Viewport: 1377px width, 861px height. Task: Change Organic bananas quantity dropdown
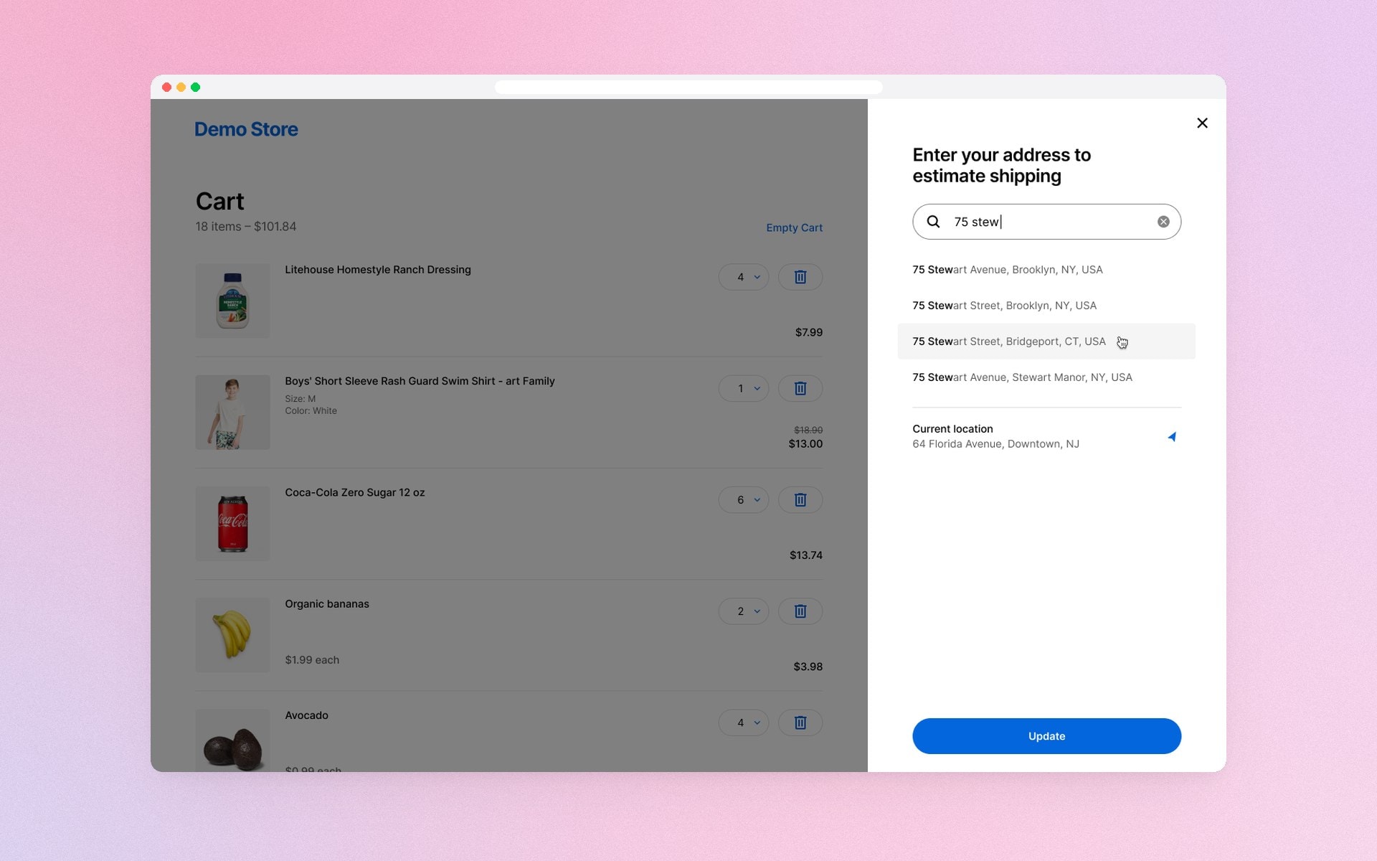744,611
